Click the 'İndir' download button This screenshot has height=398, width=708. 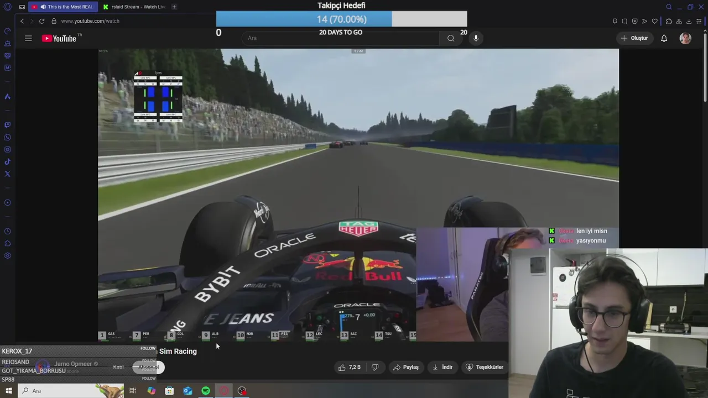point(442,367)
